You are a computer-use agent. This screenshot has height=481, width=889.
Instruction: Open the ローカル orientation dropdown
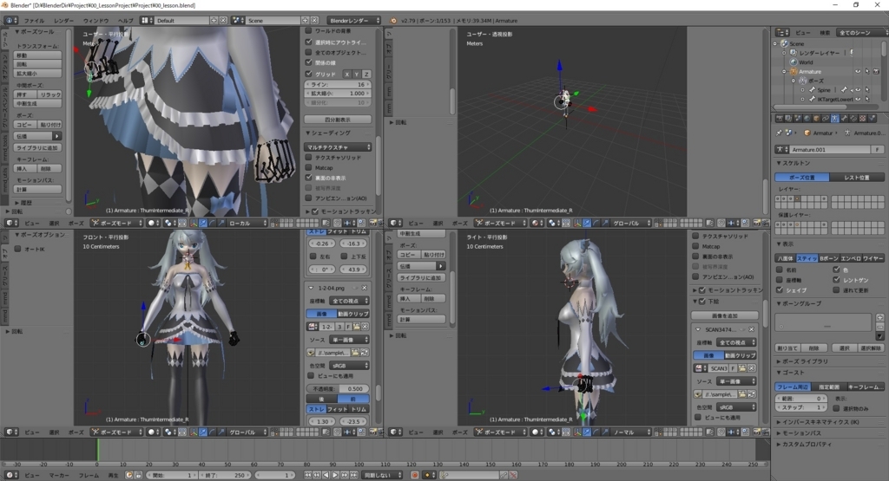(x=247, y=223)
